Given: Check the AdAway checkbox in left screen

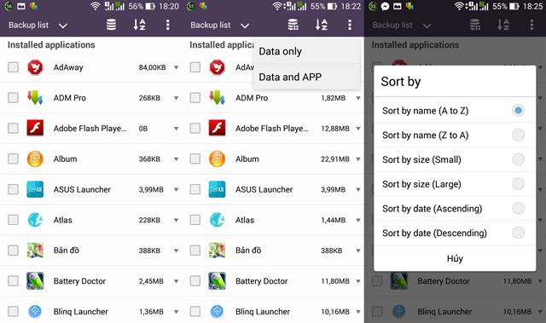Looking at the screenshot, I should point(14,67).
